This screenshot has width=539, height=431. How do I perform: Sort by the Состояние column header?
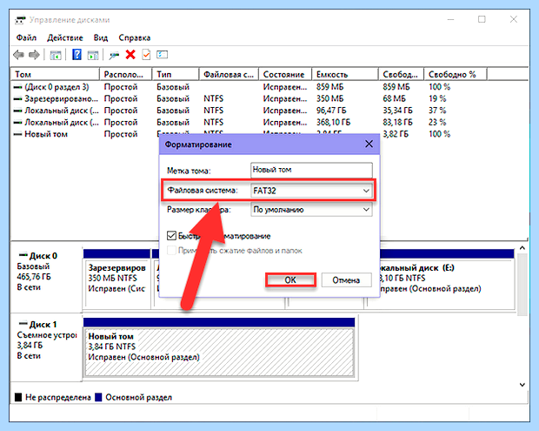coord(285,74)
